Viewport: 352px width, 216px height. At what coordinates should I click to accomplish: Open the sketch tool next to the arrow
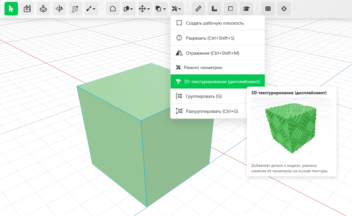pyautogui.click(x=27, y=9)
